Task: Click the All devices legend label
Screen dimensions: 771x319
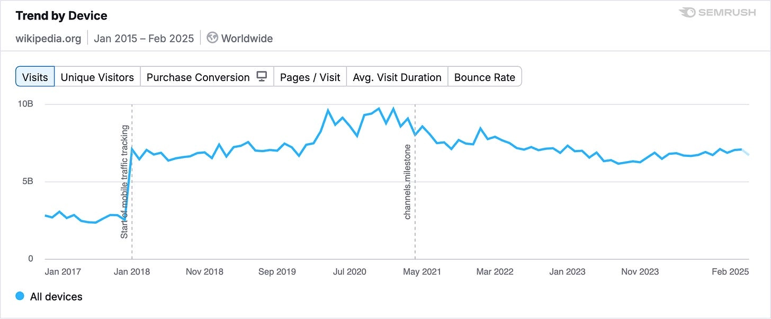Action: pyautogui.click(x=56, y=297)
